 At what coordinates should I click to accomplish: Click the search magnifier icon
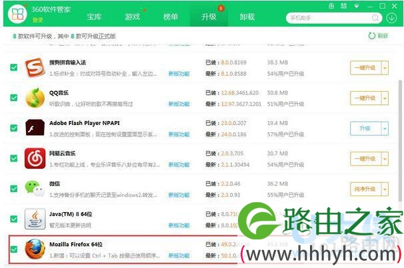375,18
